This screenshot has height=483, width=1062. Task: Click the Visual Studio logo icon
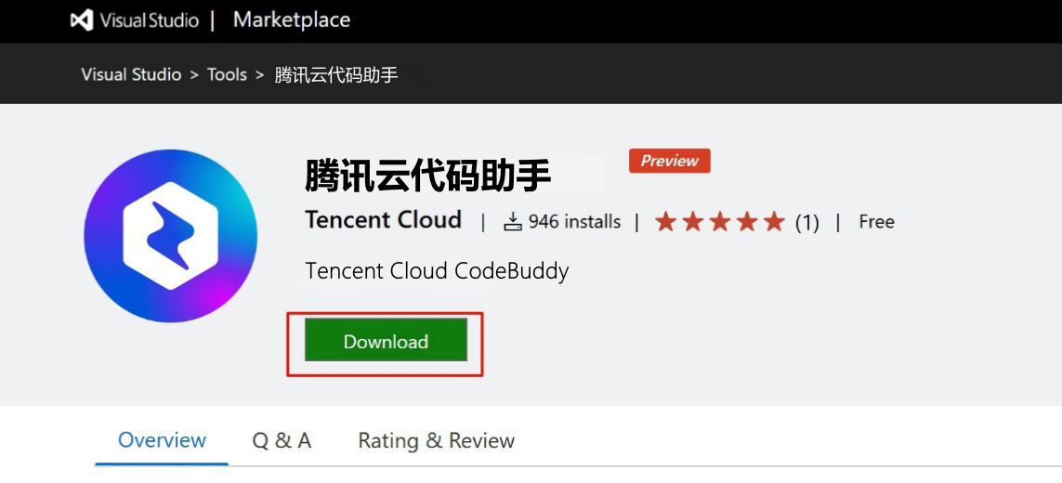click(x=82, y=20)
